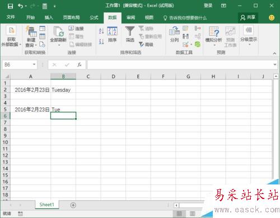Image resolution: width=280 pixels, height=218 pixels.
Task: Click 全部刷新 (Refresh All) icon
Action: point(58,32)
